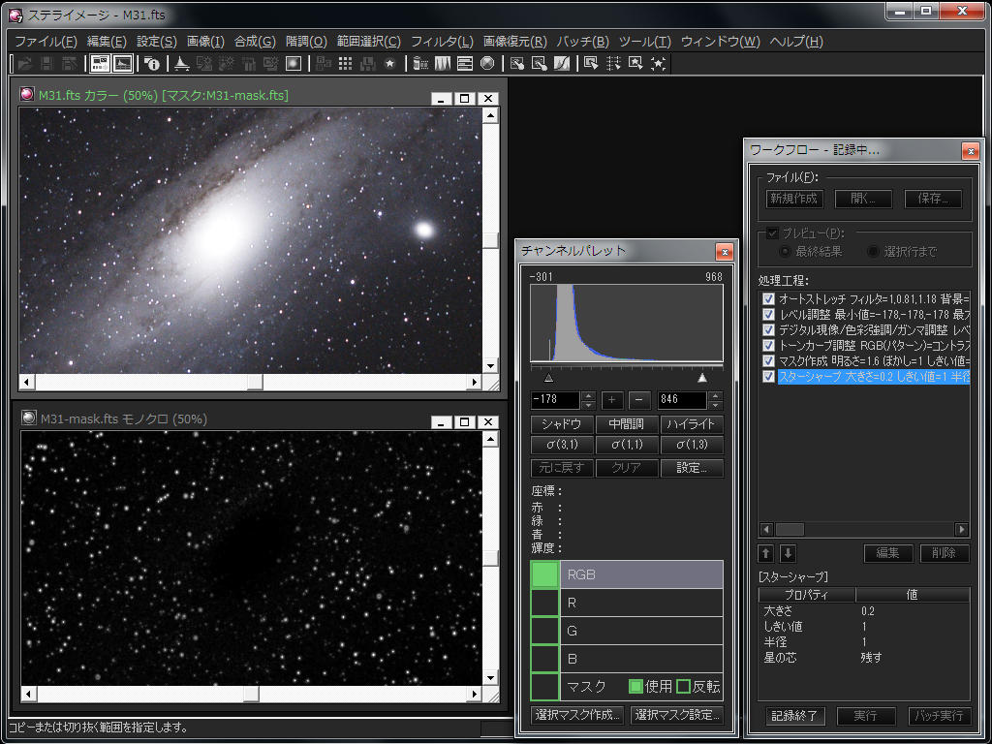Click the histogram-shaped level adjustment toolbar icon
The image size is (992, 744).
point(181,64)
